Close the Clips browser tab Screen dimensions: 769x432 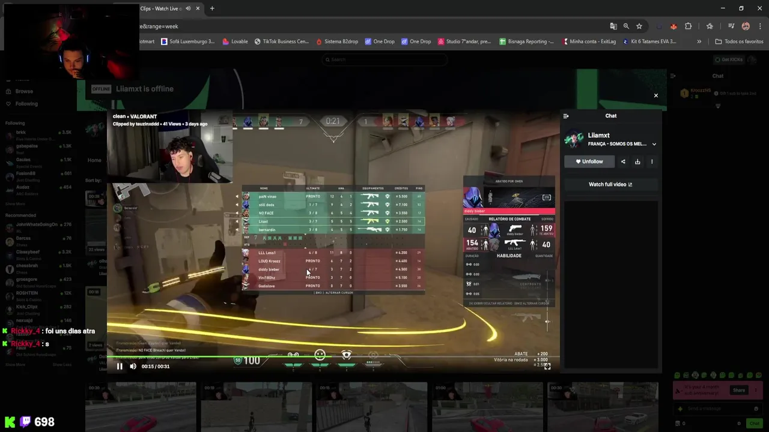coord(198,8)
